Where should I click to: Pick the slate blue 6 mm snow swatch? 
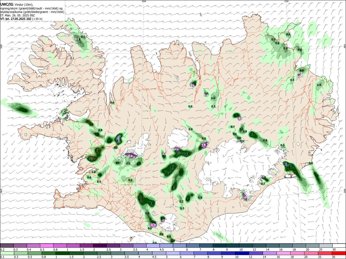coord(193,246)
